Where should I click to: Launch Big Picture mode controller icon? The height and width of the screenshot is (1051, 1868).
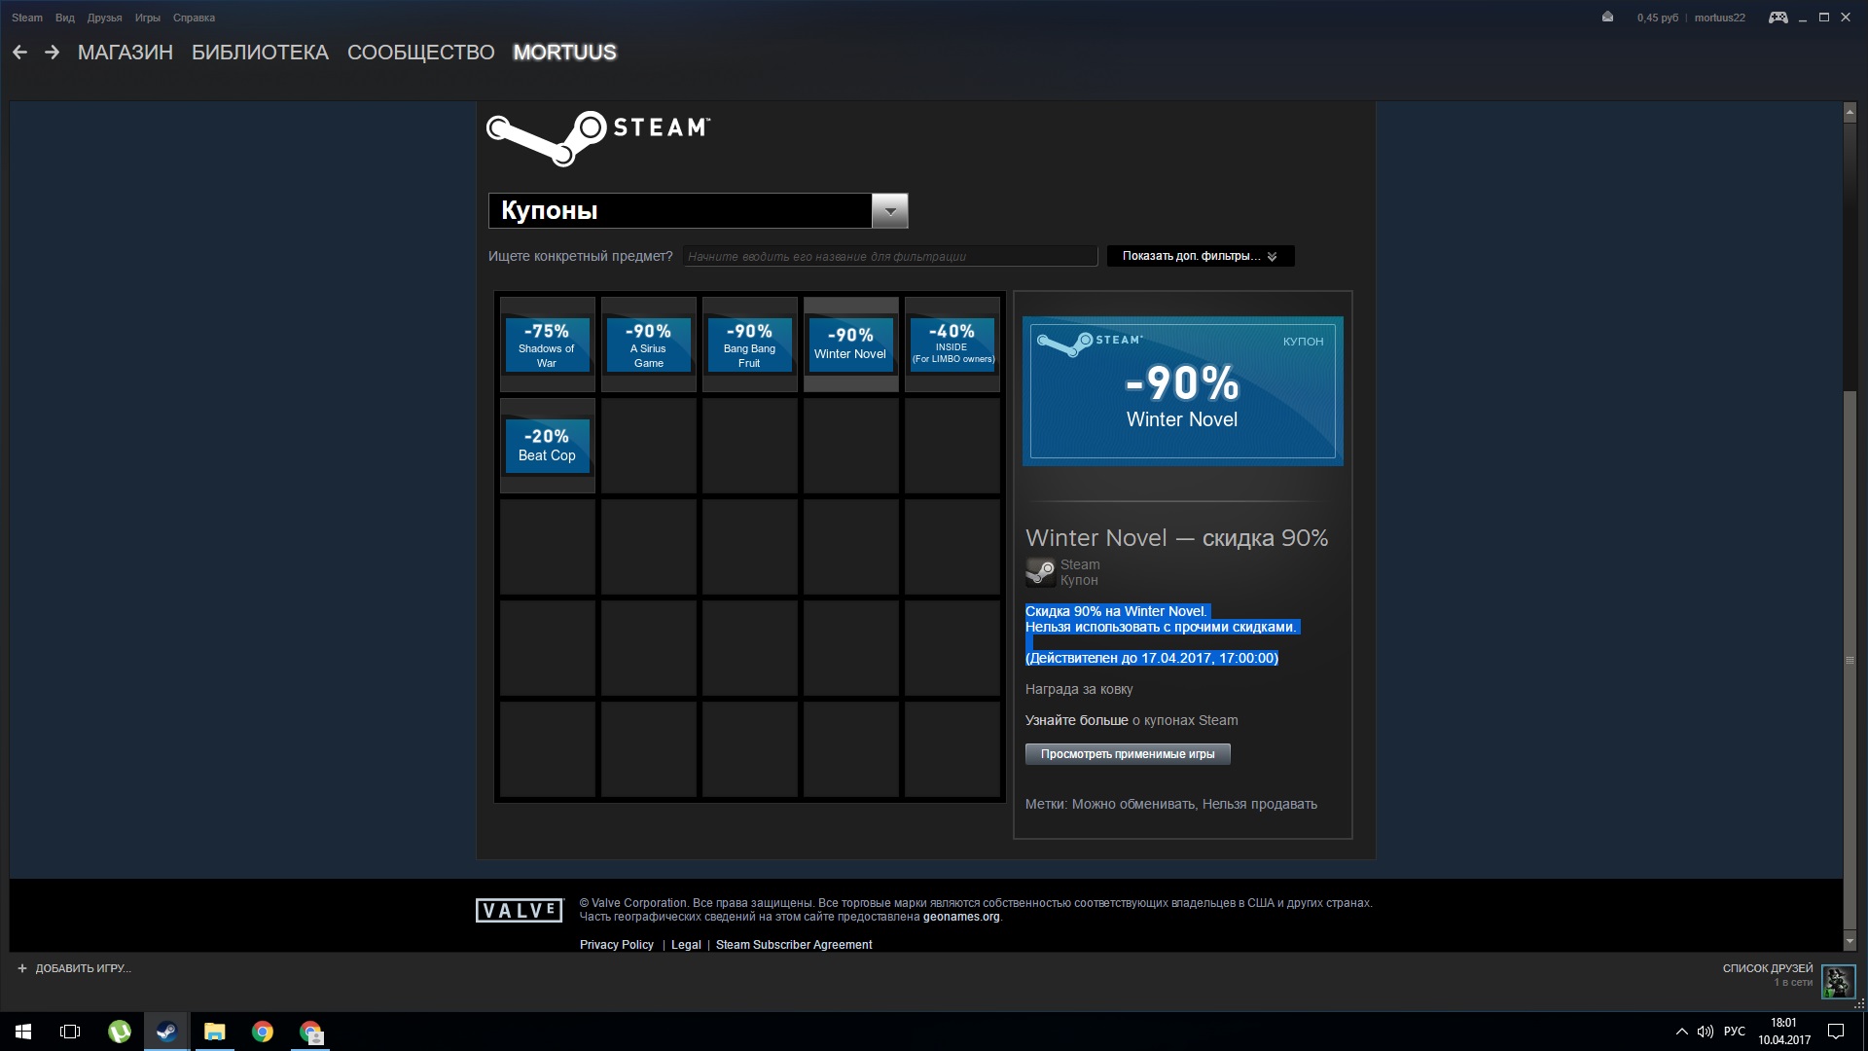coord(1778,18)
